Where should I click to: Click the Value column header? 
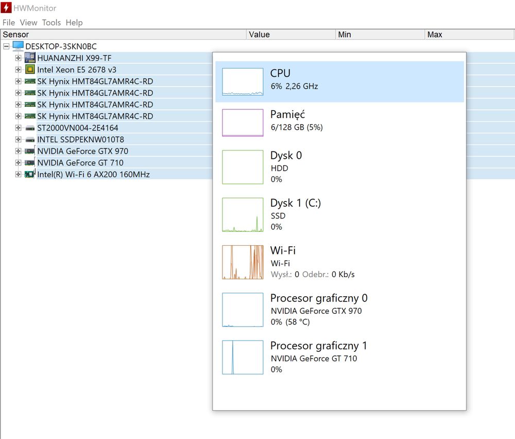(x=290, y=35)
